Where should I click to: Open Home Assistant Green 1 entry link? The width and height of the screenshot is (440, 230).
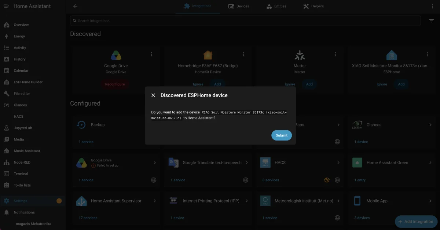[360, 180]
